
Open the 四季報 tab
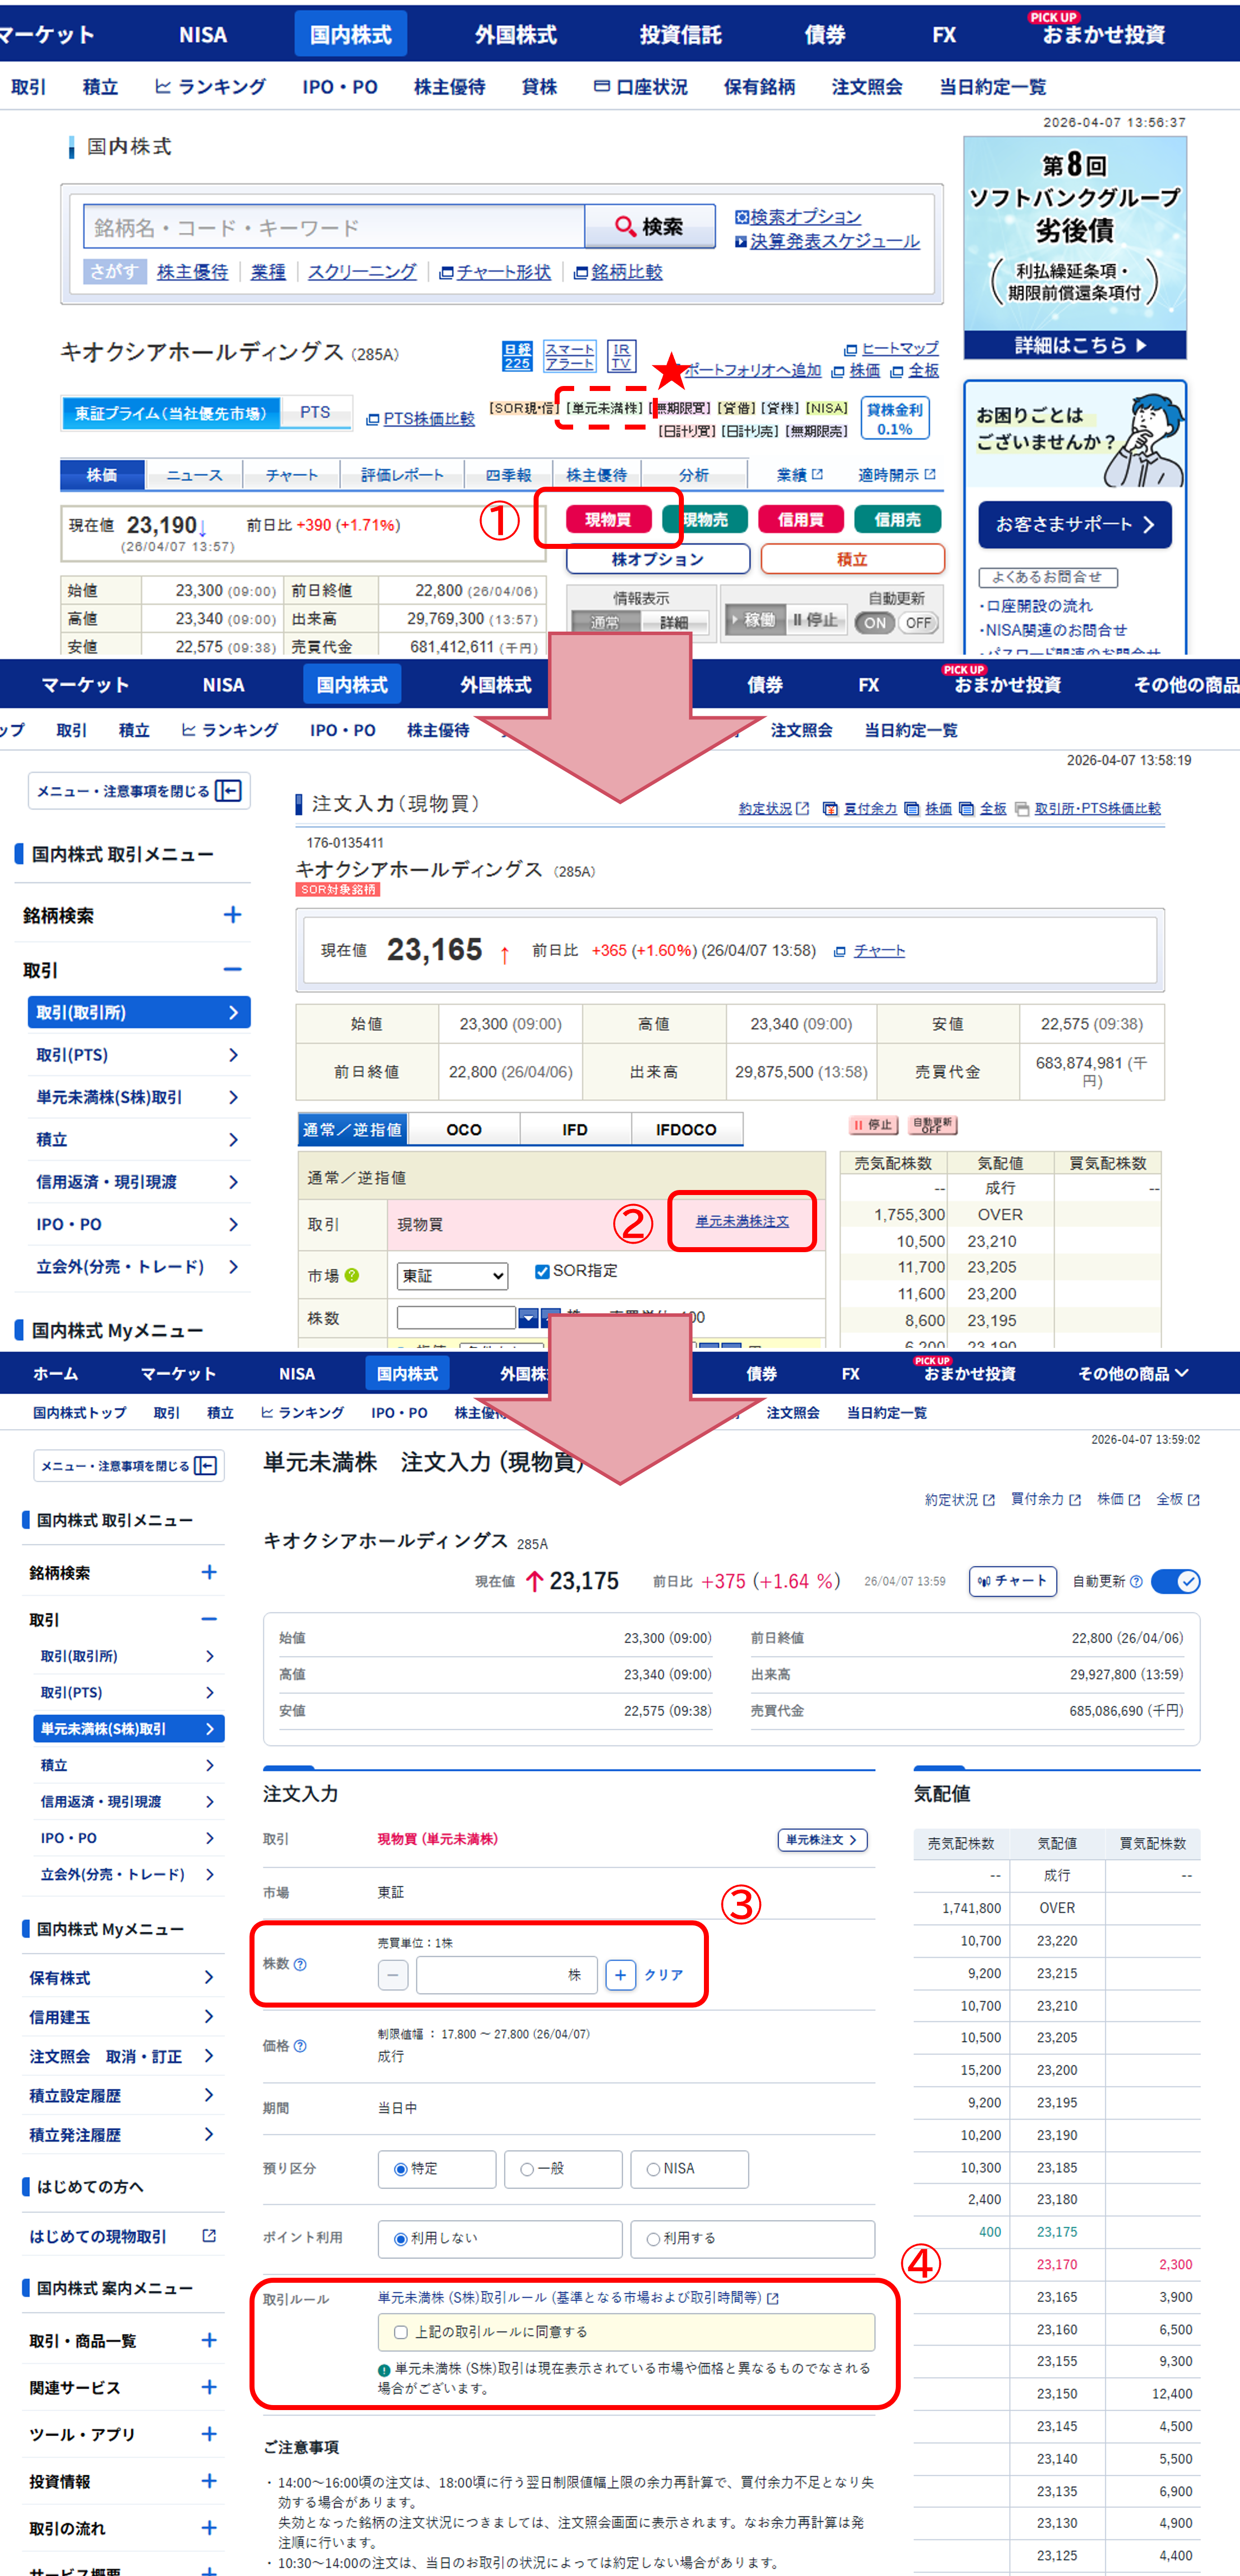[x=508, y=475]
